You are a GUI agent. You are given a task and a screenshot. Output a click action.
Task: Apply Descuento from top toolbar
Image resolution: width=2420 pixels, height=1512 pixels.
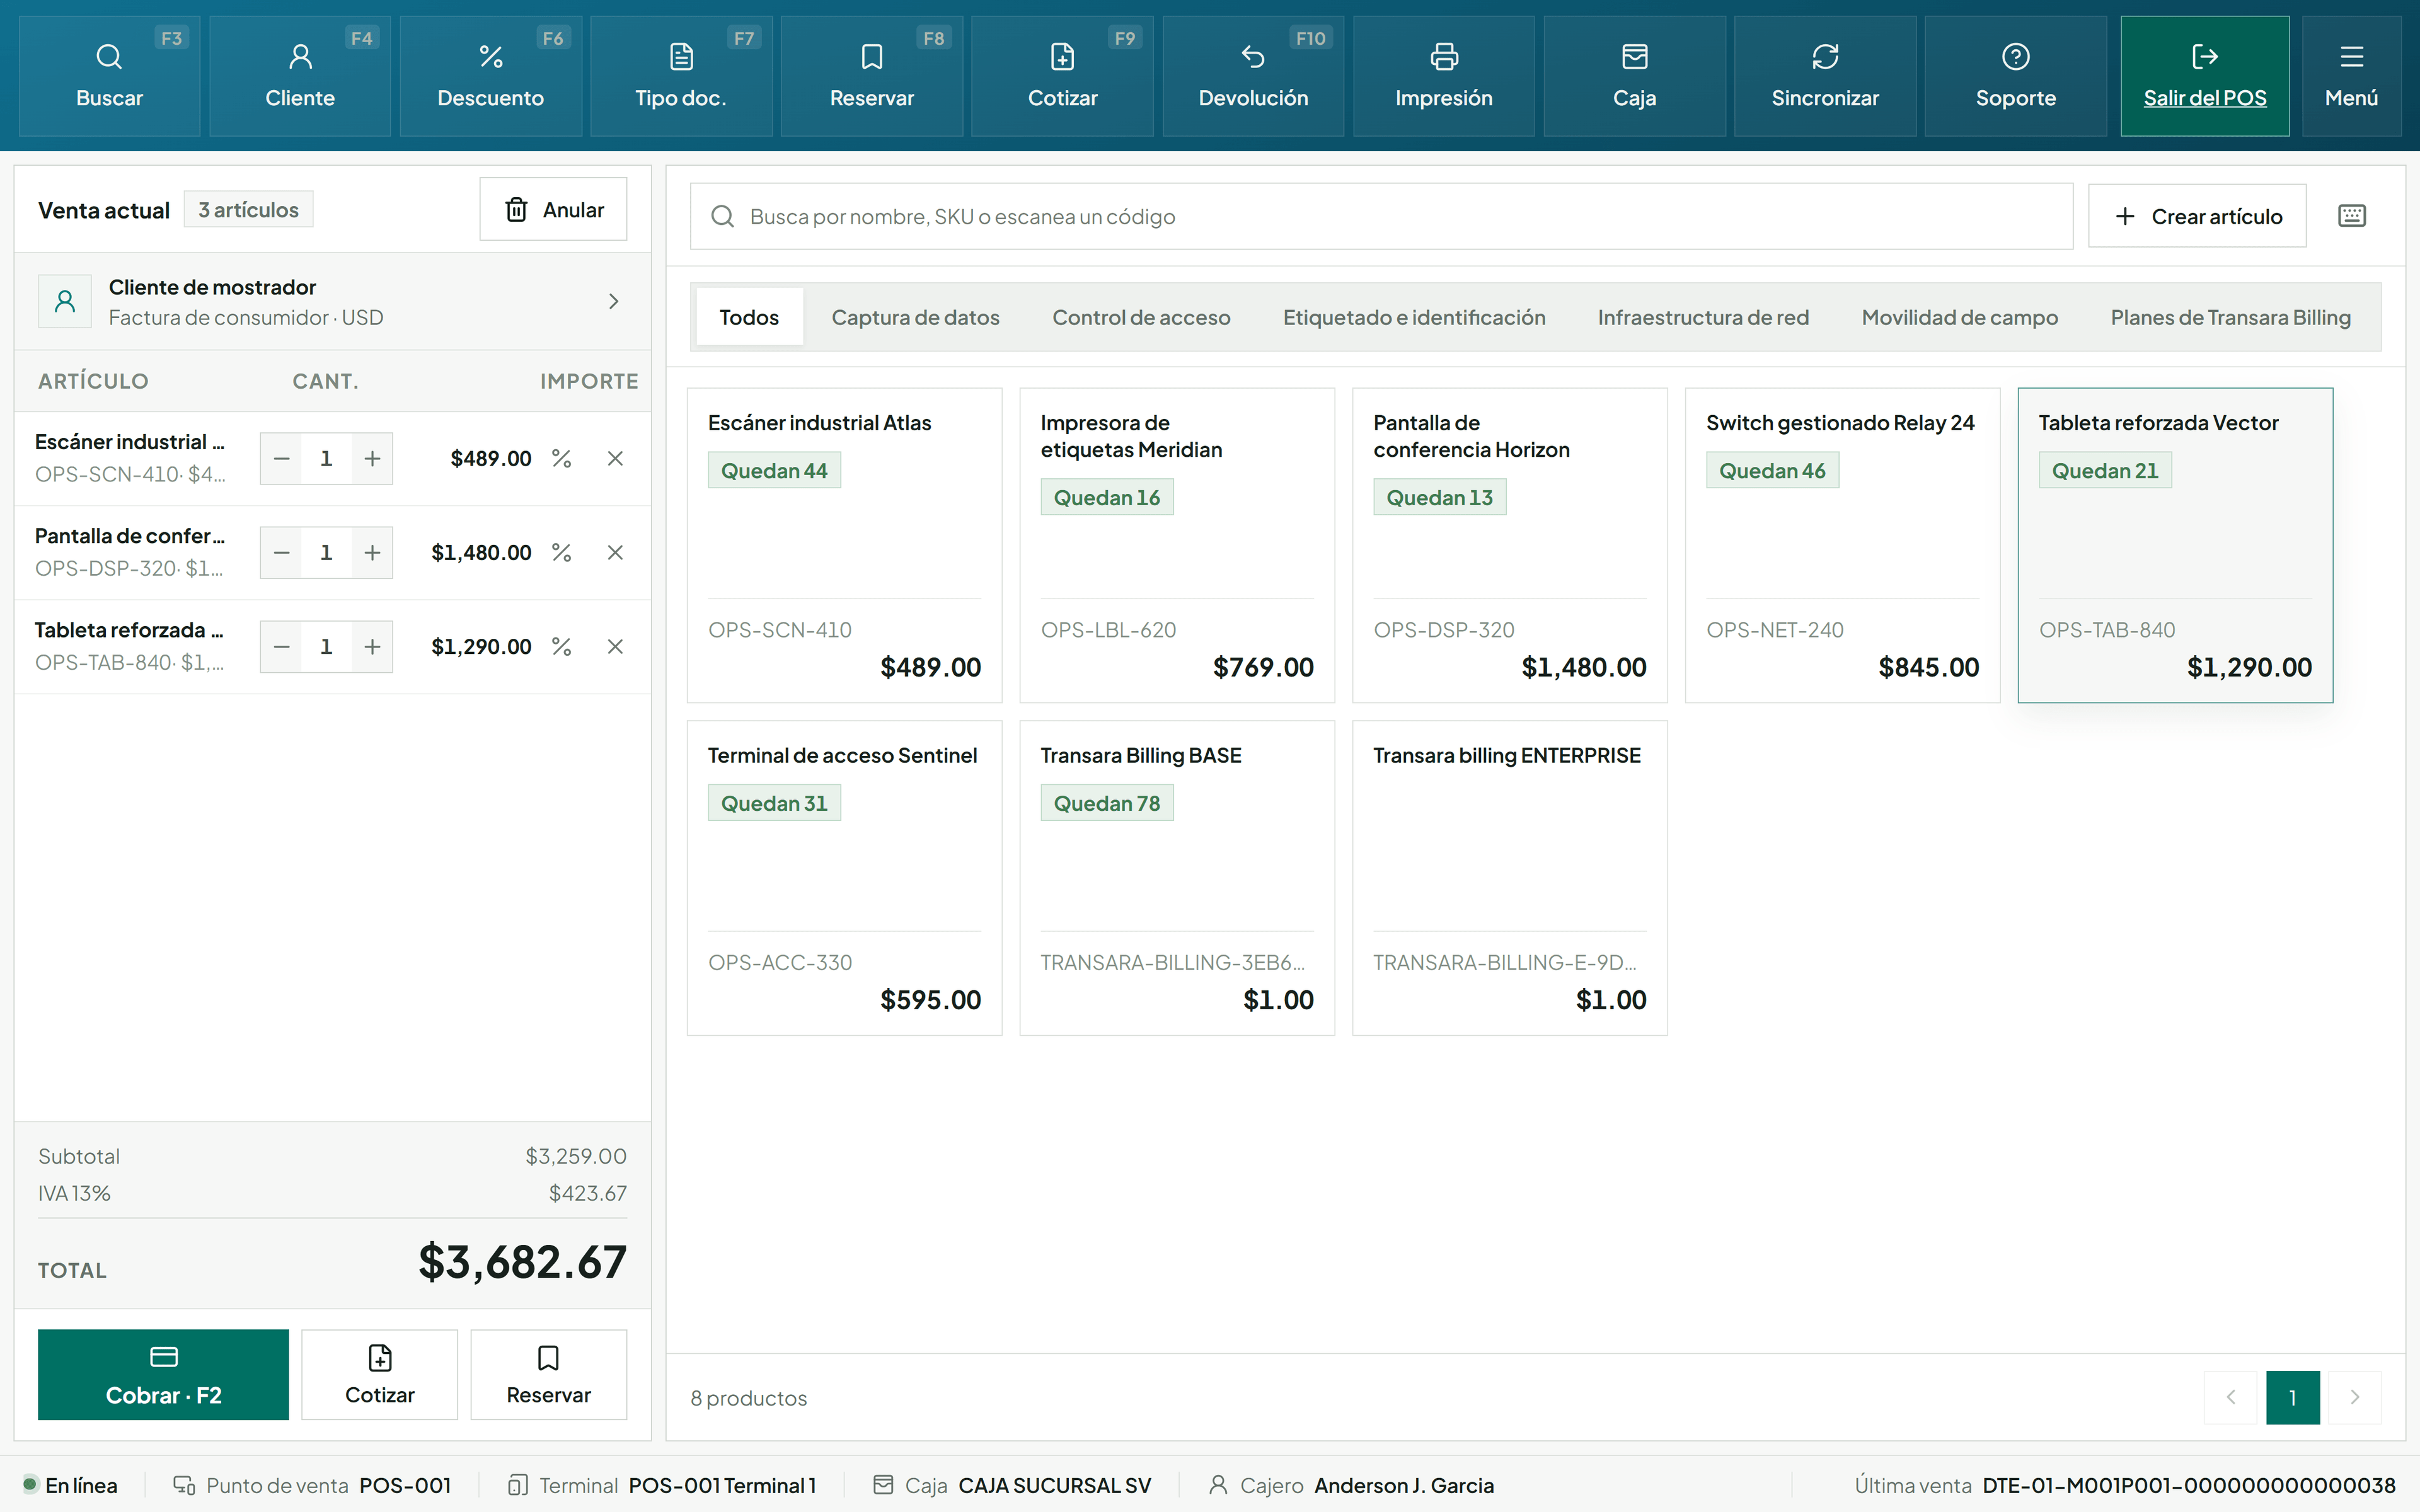[x=491, y=76]
